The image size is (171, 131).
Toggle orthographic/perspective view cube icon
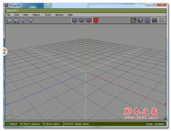pos(147,20)
